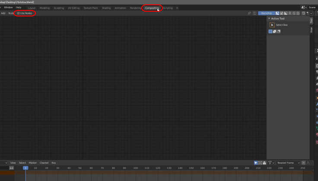This screenshot has height=181, width=318.
Task: Switch to the sidebar View tab
Action: [312, 30]
